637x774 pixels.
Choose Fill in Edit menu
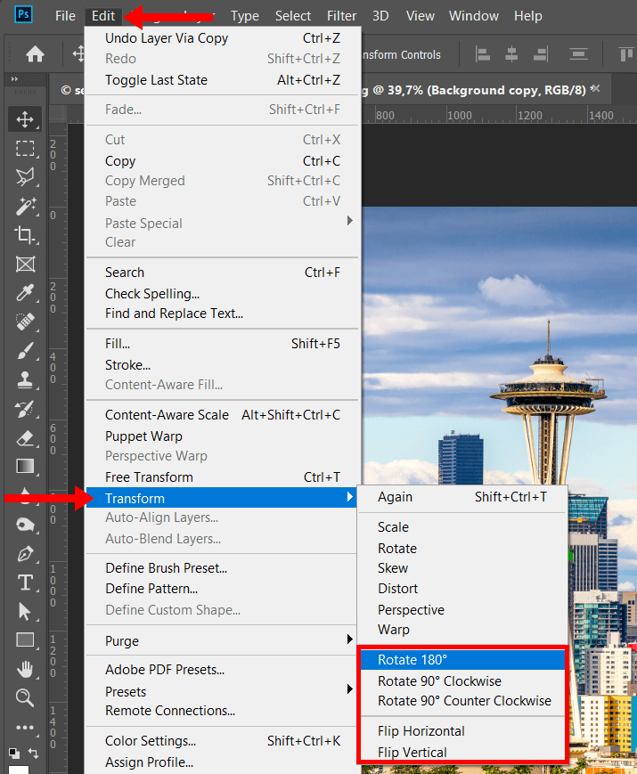coord(222,344)
